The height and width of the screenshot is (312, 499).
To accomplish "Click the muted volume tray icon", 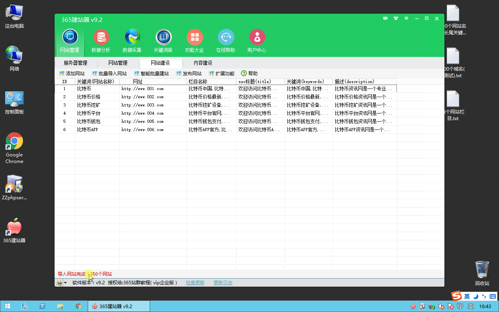I will (442, 307).
